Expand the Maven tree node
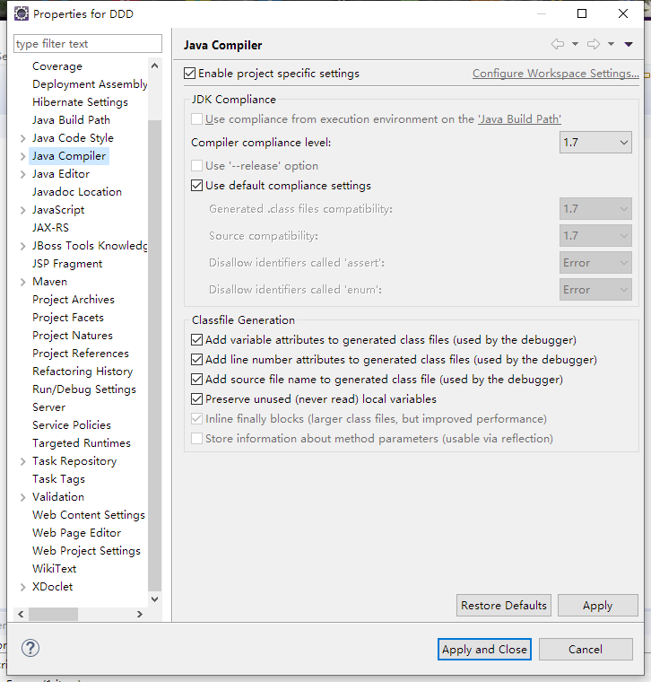This screenshot has height=682, width=651. coord(23,283)
